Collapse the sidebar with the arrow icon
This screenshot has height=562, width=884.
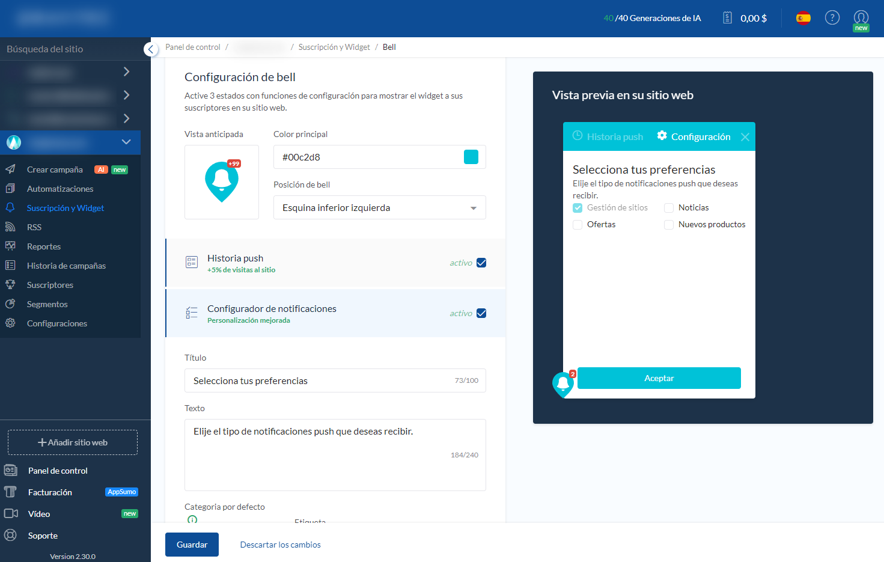(x=150, y=49)
